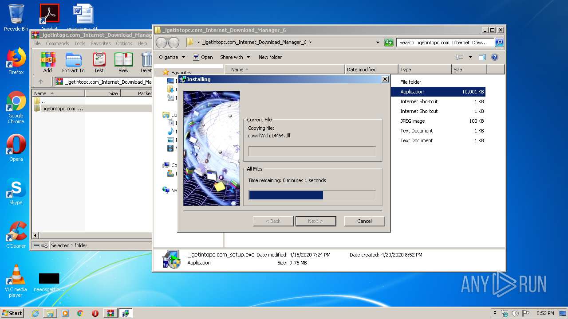The height and width of the screenshot is (319, 568).
Task: Click the Explorer refresh address button
Action: pos(389,43)
